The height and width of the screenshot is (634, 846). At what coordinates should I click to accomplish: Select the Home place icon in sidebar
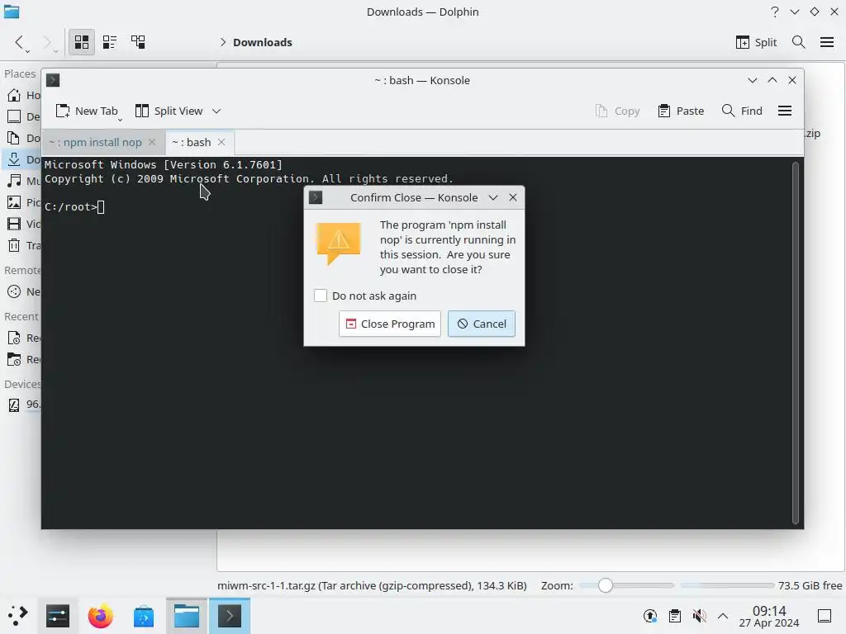[x=14, y=96]
